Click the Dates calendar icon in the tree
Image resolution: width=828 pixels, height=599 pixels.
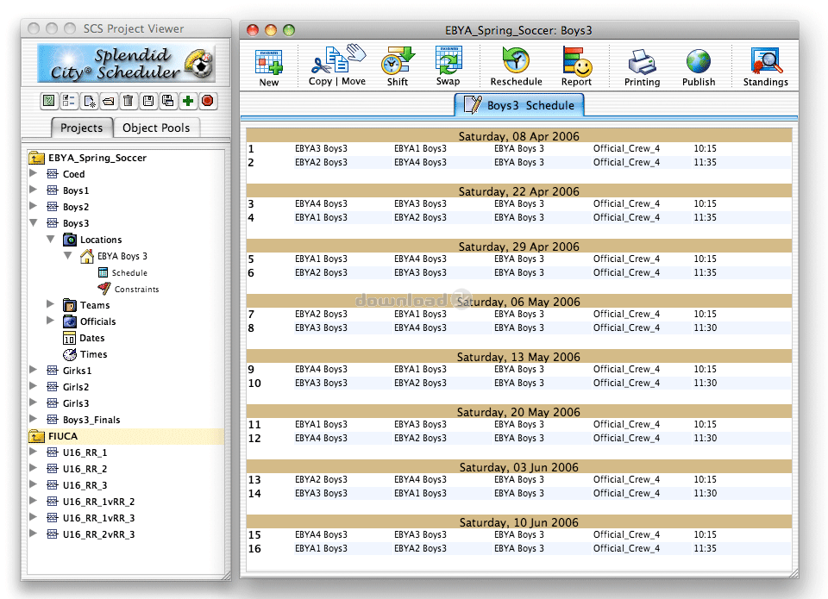point(69,339)
